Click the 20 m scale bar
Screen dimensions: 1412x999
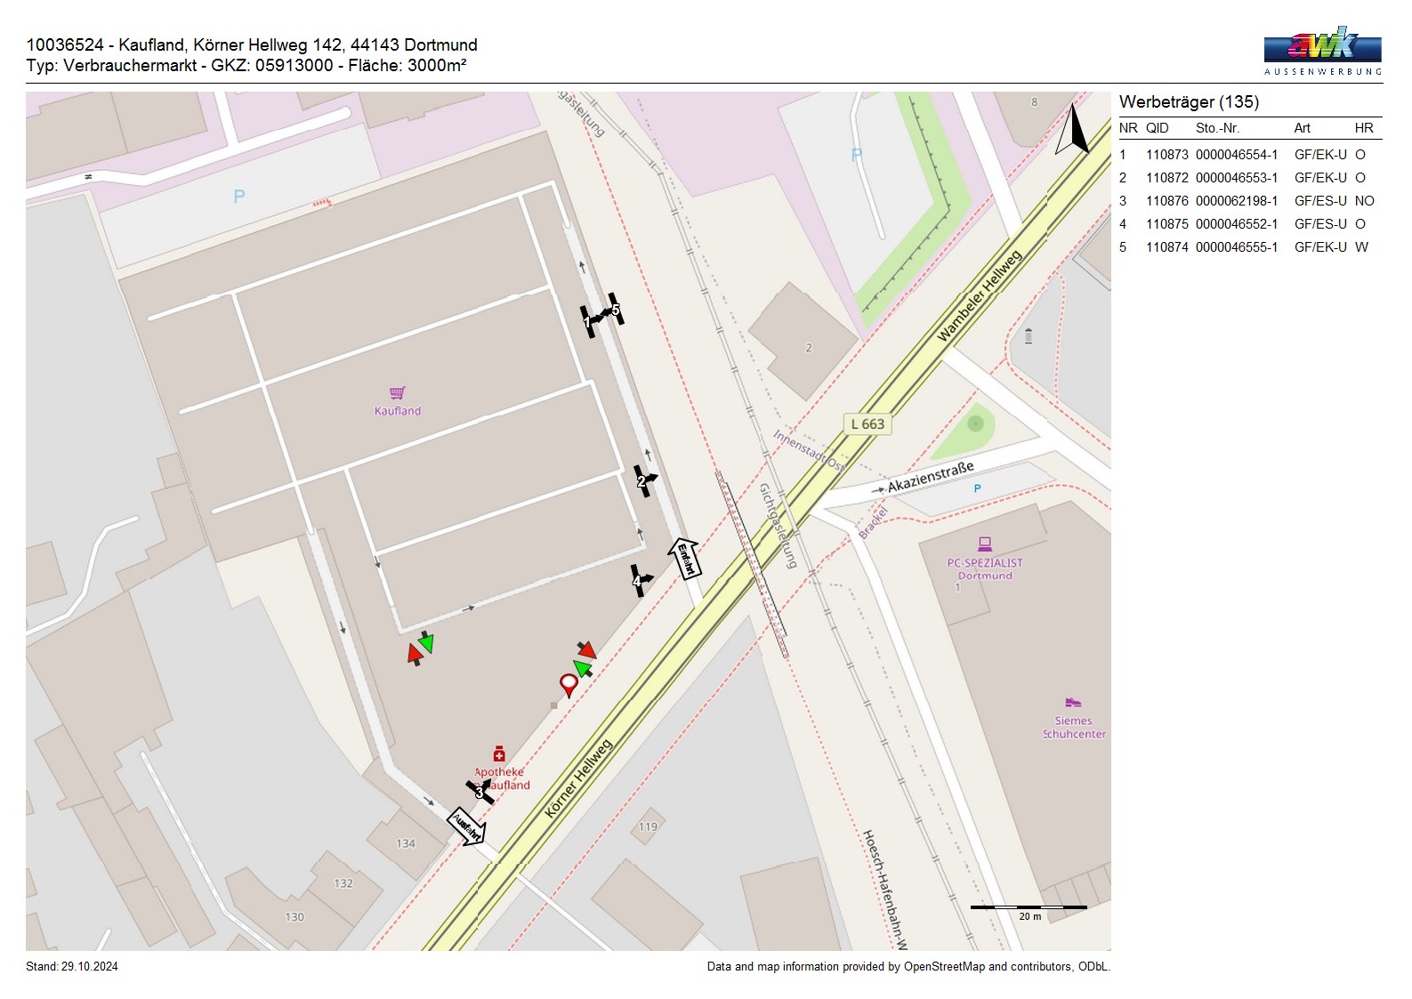tap(1029, 908)
